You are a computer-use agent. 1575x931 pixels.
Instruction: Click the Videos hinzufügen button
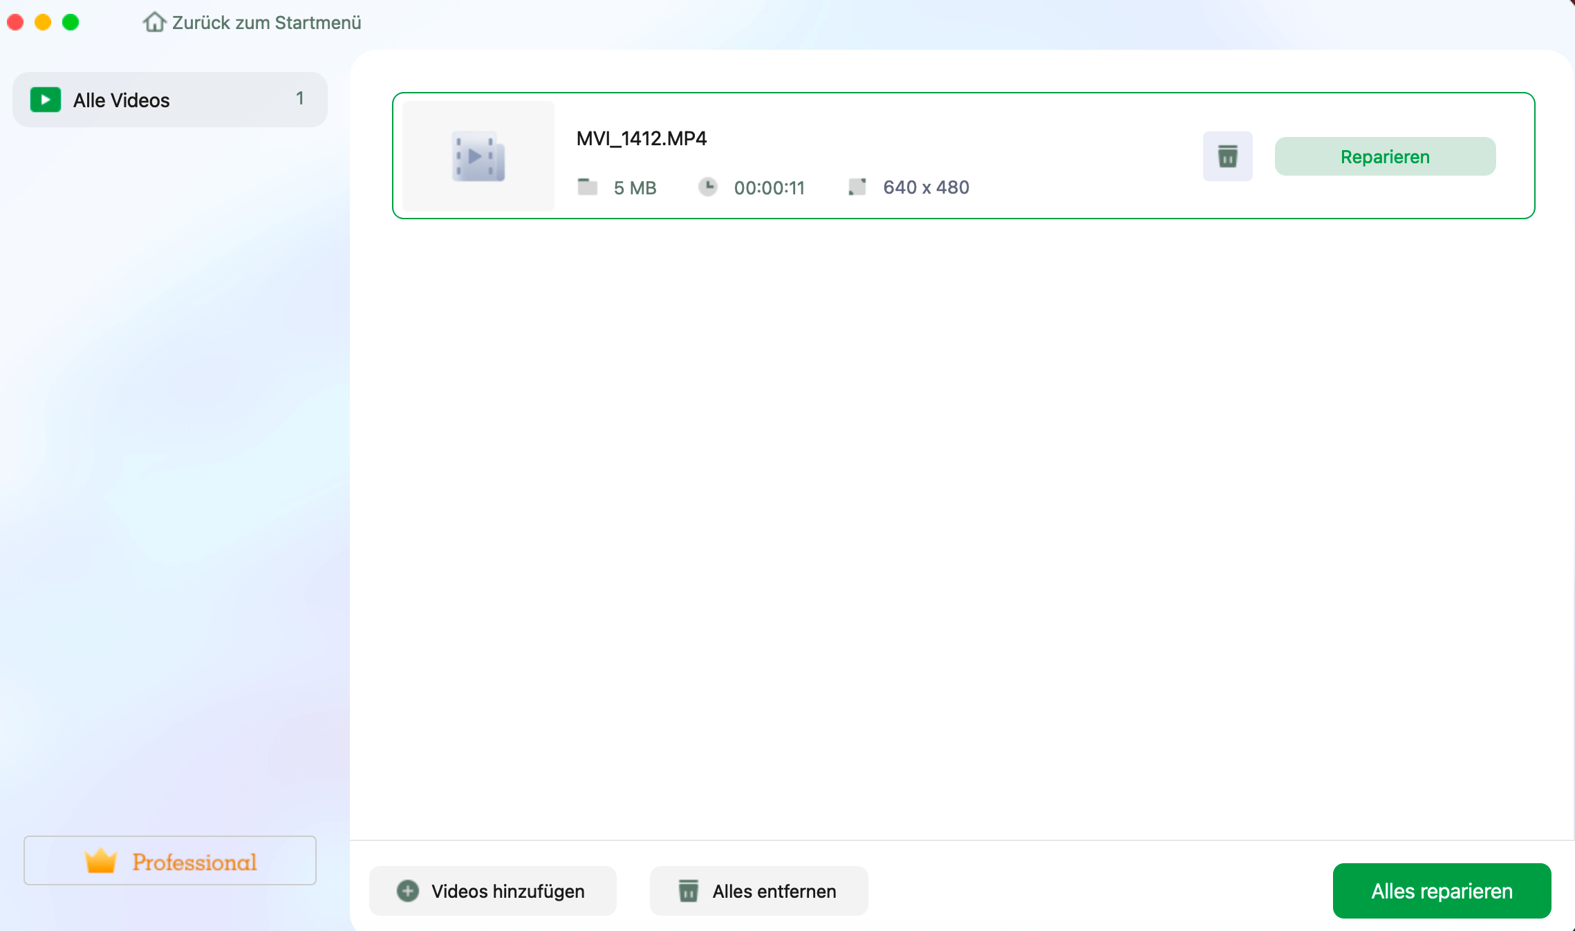tap(493, 891)
